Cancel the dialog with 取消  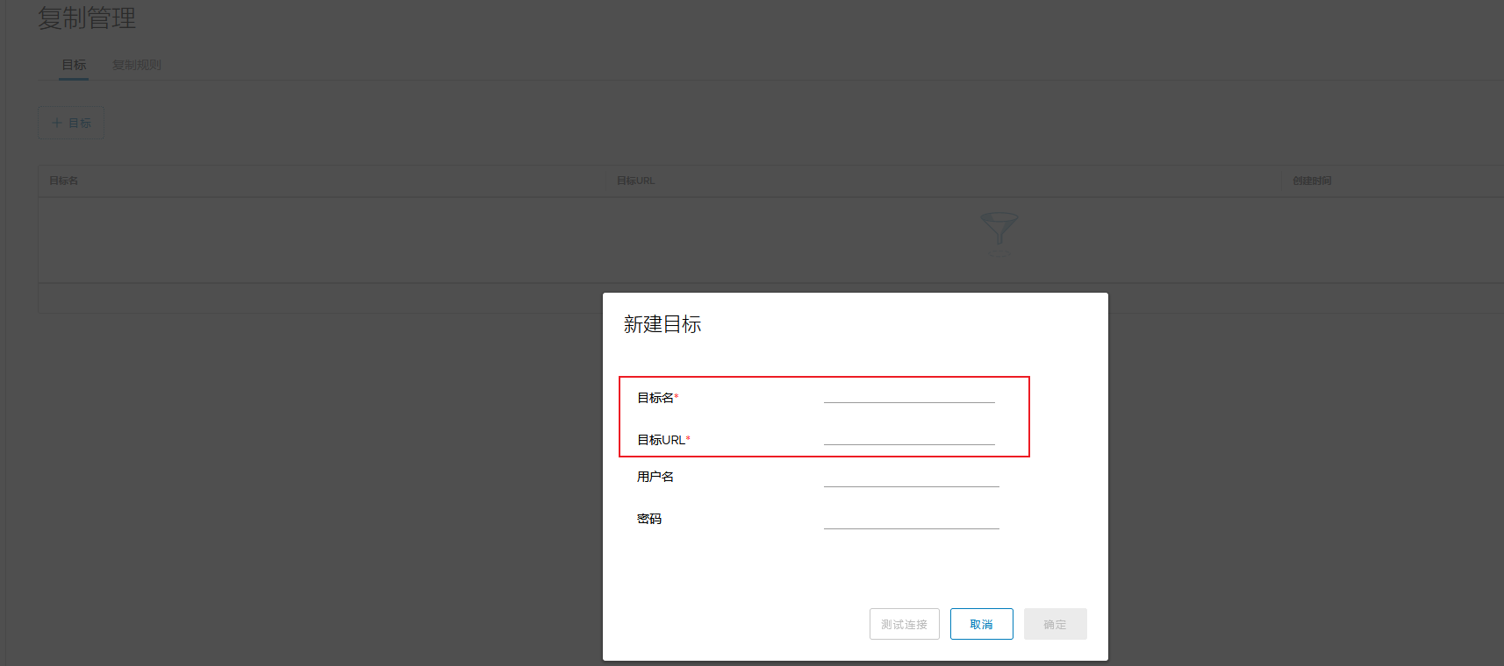(x=982, y=624)
